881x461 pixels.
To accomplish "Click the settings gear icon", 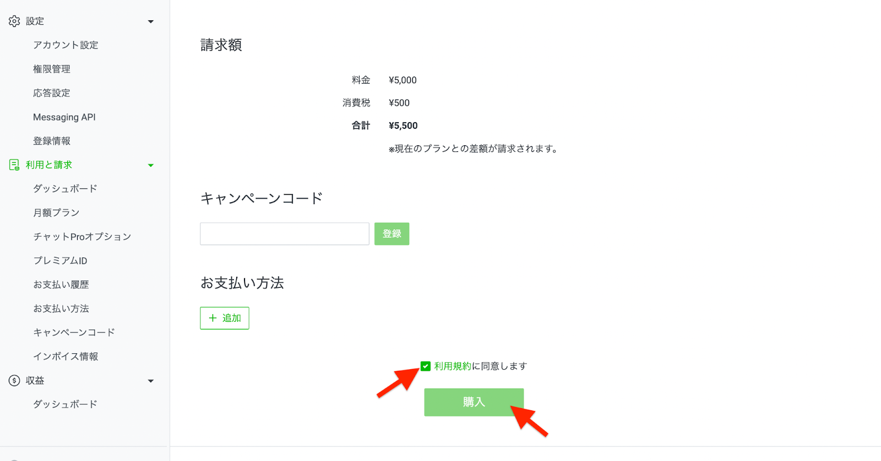I will [14, 21].
